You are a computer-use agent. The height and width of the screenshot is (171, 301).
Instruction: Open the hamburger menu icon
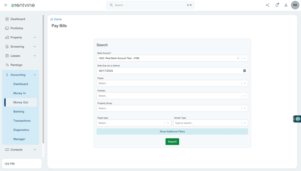[6, 5]
